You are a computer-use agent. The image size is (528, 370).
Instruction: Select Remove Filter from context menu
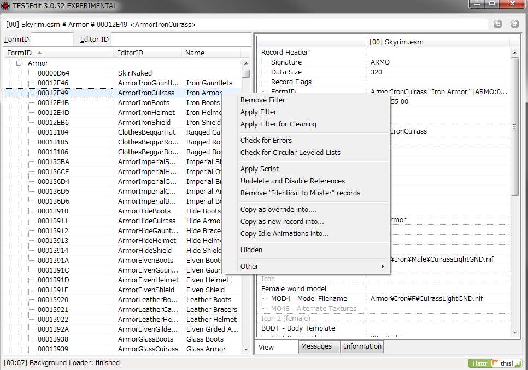[x=263, y=100]
